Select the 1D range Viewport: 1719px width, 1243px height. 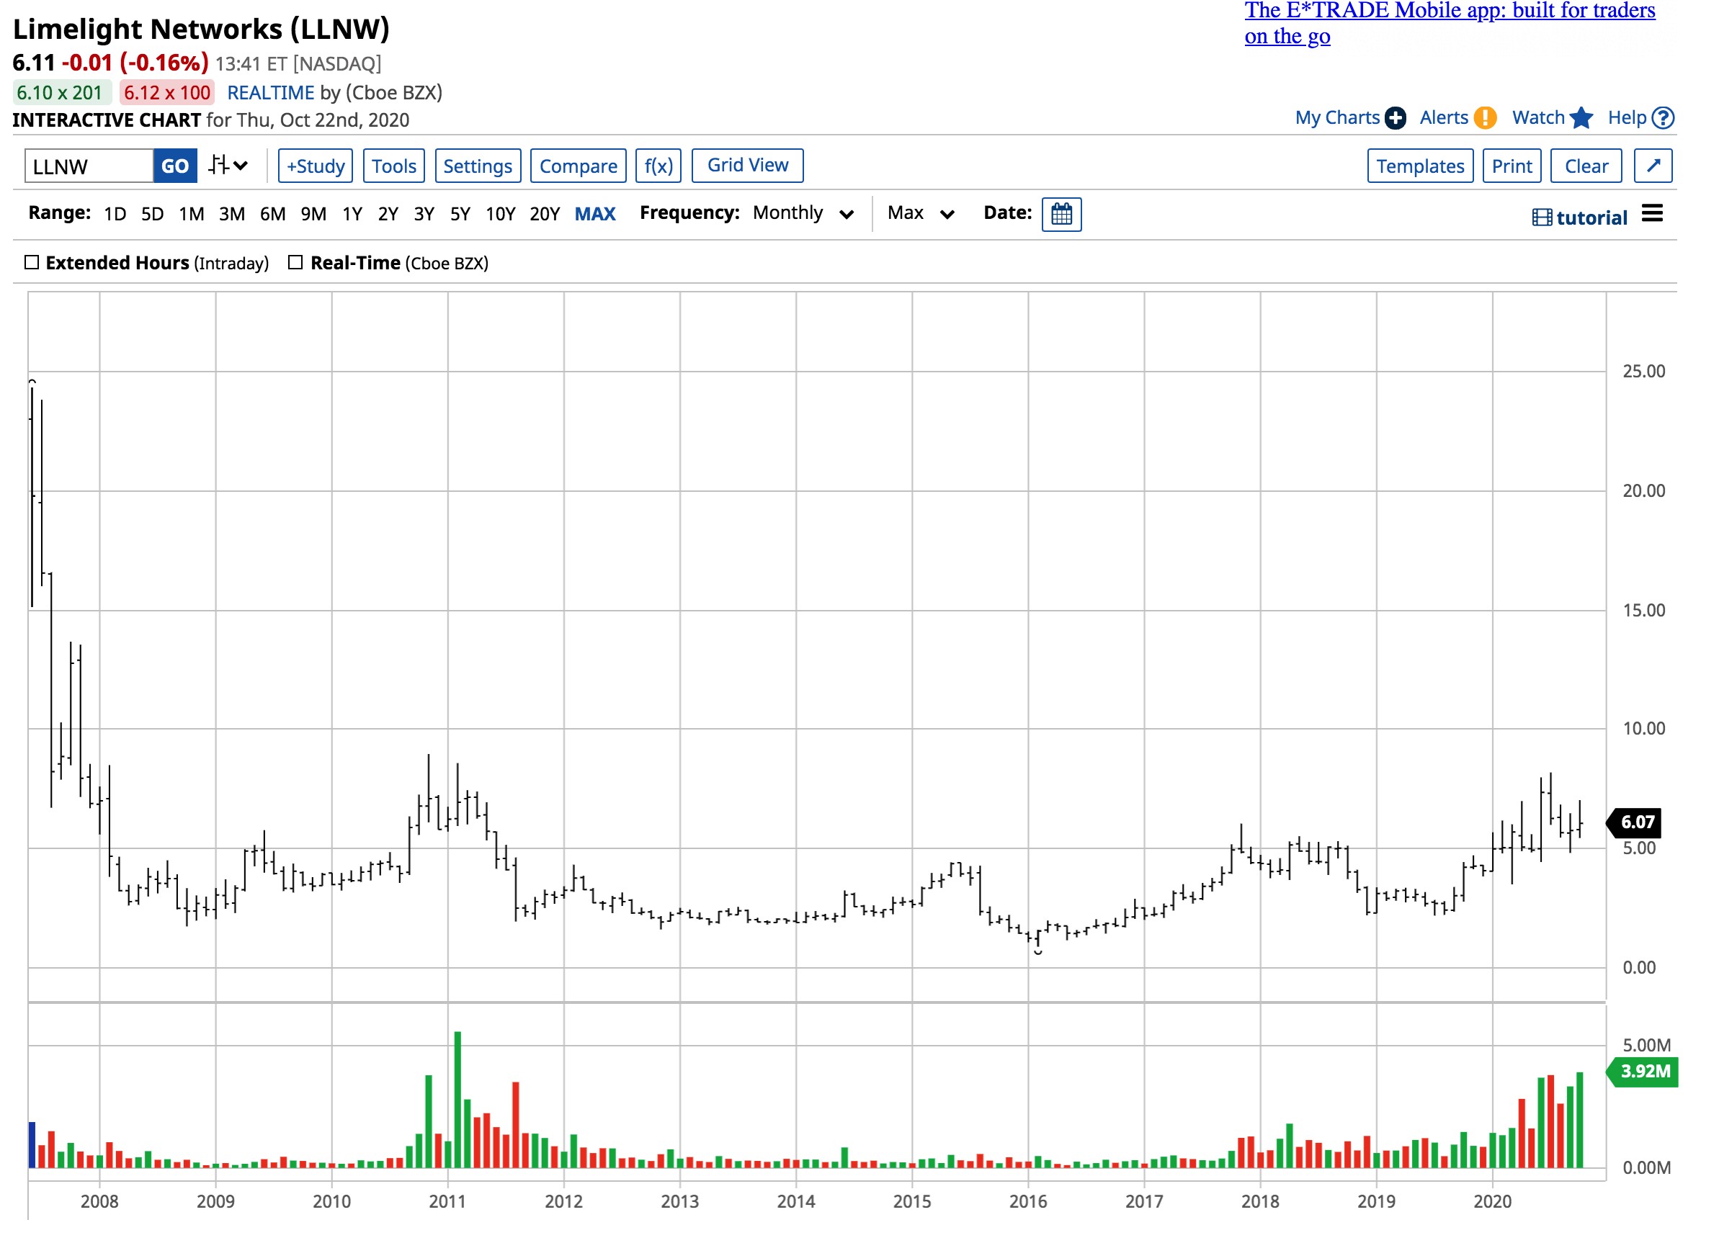115,215
